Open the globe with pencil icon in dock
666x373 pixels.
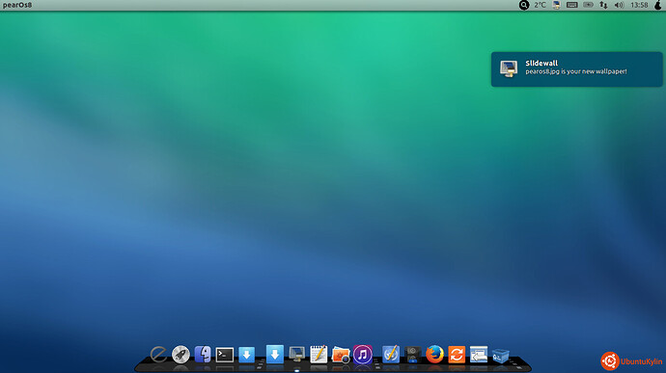(x=391, y=354)
